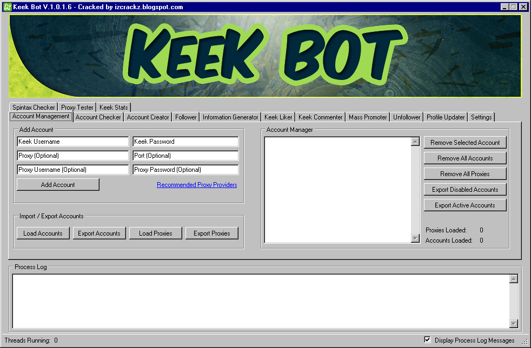Screen dimensions: 531x348
Task: Open the Spintax Checker tab
Action: (x=34, y=108)
